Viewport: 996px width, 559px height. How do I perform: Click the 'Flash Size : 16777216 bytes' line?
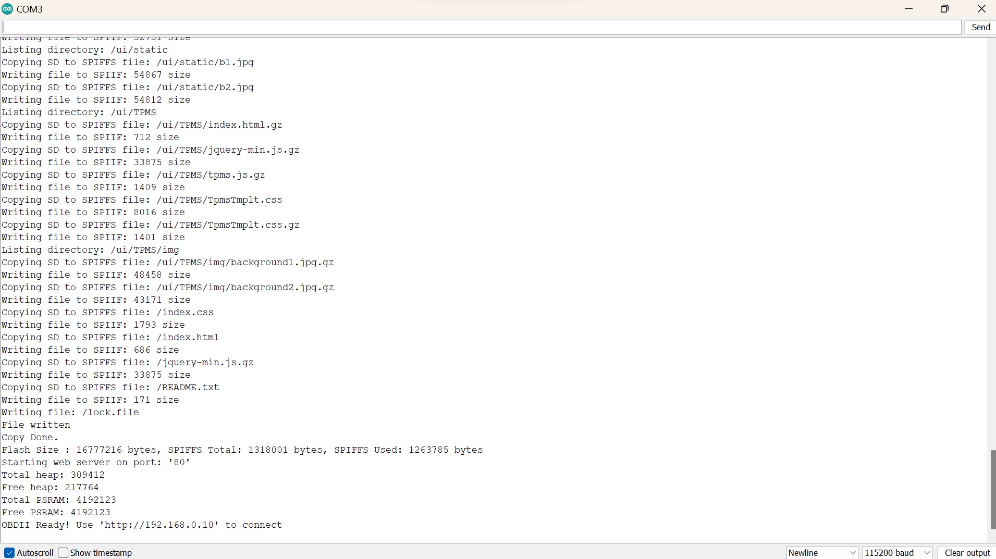point(242,450)
